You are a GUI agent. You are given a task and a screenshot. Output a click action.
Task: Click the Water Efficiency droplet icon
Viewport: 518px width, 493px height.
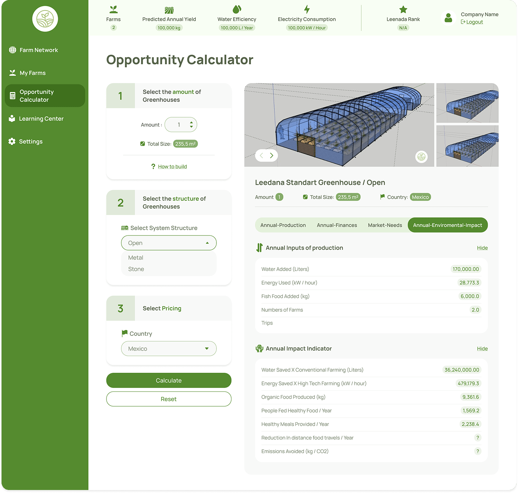pos(237,9)
